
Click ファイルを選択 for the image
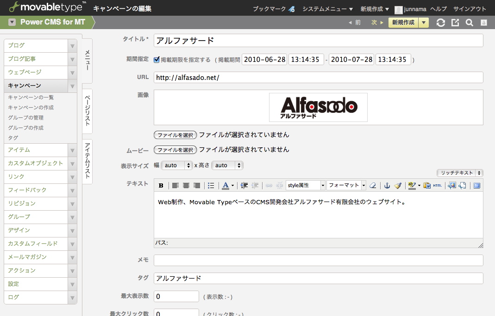coord(175,135)
